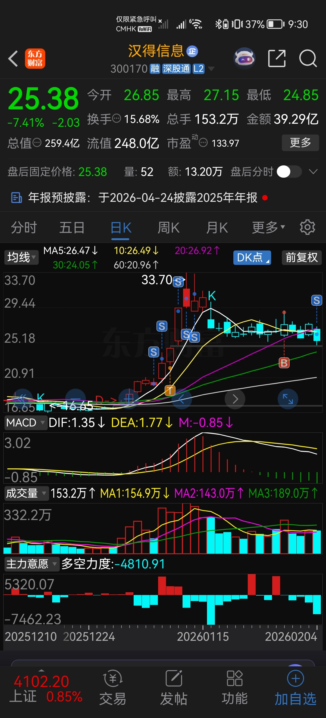
Task: Switch to the 周K tab
Action: (x=168, y=227)
